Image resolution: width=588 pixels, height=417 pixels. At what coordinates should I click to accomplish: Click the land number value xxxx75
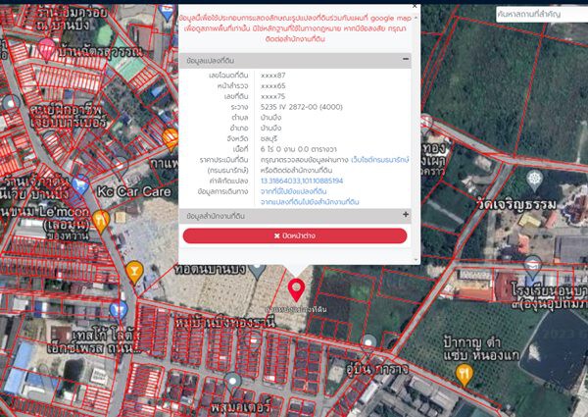pos(273,96)
